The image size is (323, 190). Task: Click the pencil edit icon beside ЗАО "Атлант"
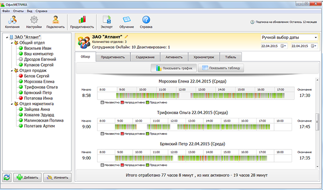(x=126, y=37)
